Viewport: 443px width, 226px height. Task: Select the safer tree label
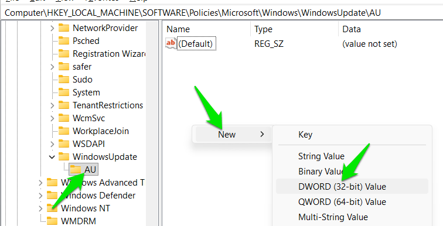pos(82,67)
